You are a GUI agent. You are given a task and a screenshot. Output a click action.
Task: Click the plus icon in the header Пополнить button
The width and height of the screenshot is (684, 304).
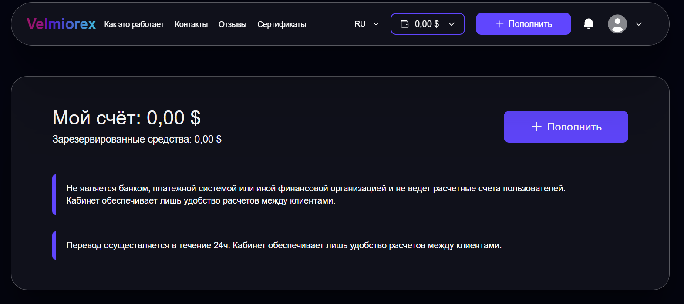(499, 24)
